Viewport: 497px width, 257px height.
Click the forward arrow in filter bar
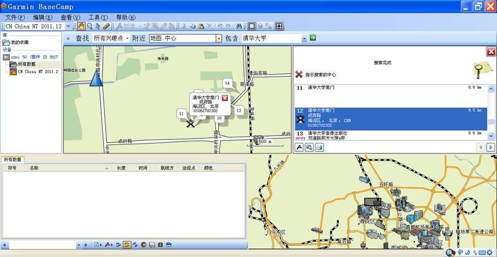tap(86, 245)
